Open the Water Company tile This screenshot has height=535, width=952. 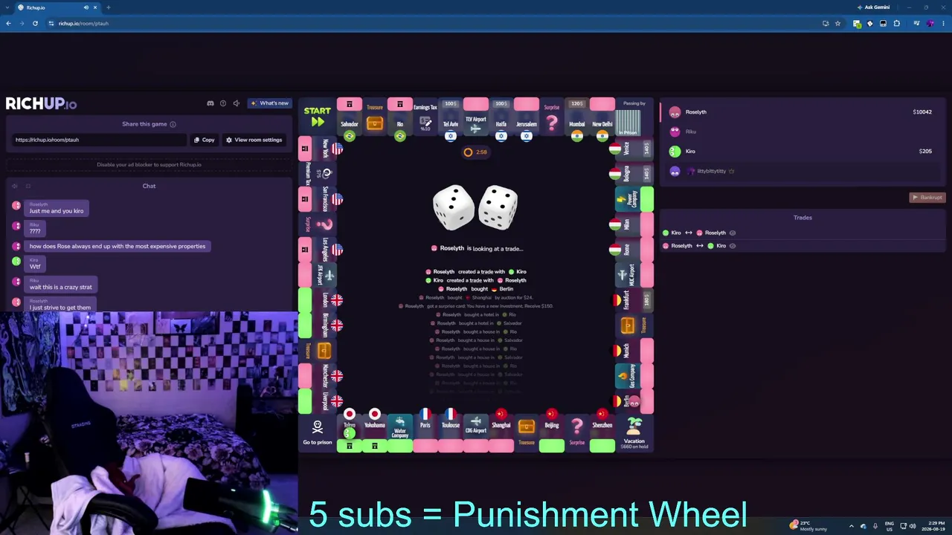coord(399,433)
